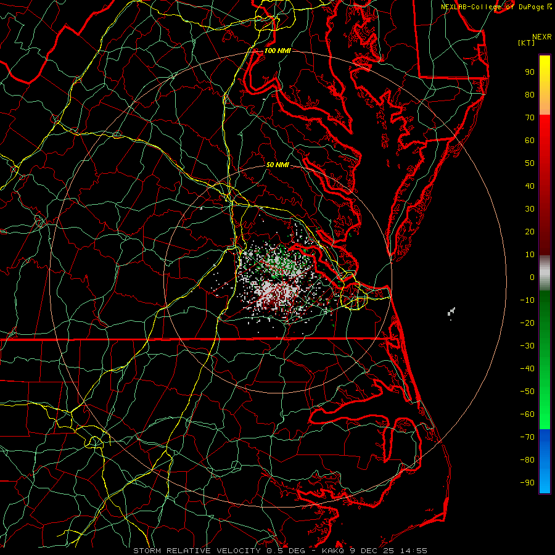Click the -90 value on the color scale
This screenshot has width=555, height=555.
[527, 483]
